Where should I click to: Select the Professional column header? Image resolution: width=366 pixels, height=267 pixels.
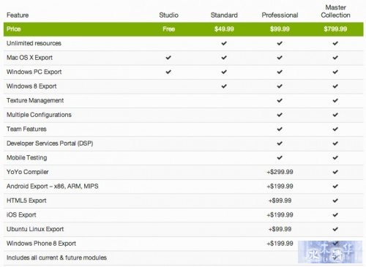280,15
